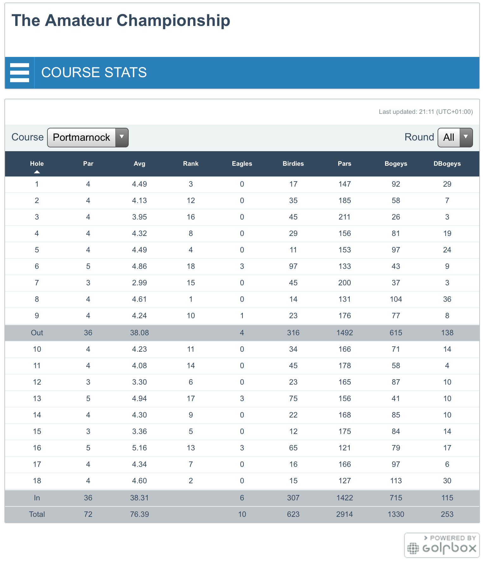The height and width of the screenshot is (563, 485).
Task: Open the Portmarnock course dropdown
Action: [82, 138]
